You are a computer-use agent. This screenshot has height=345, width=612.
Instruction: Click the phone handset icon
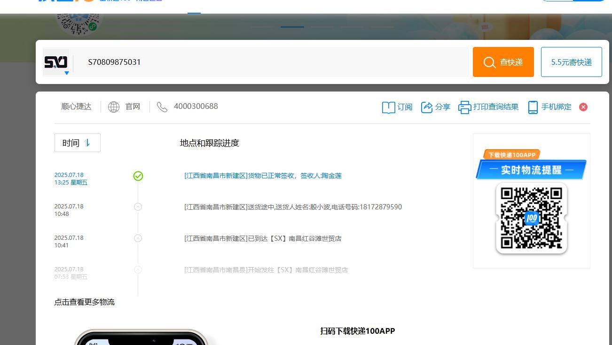(x=162, y=107)
